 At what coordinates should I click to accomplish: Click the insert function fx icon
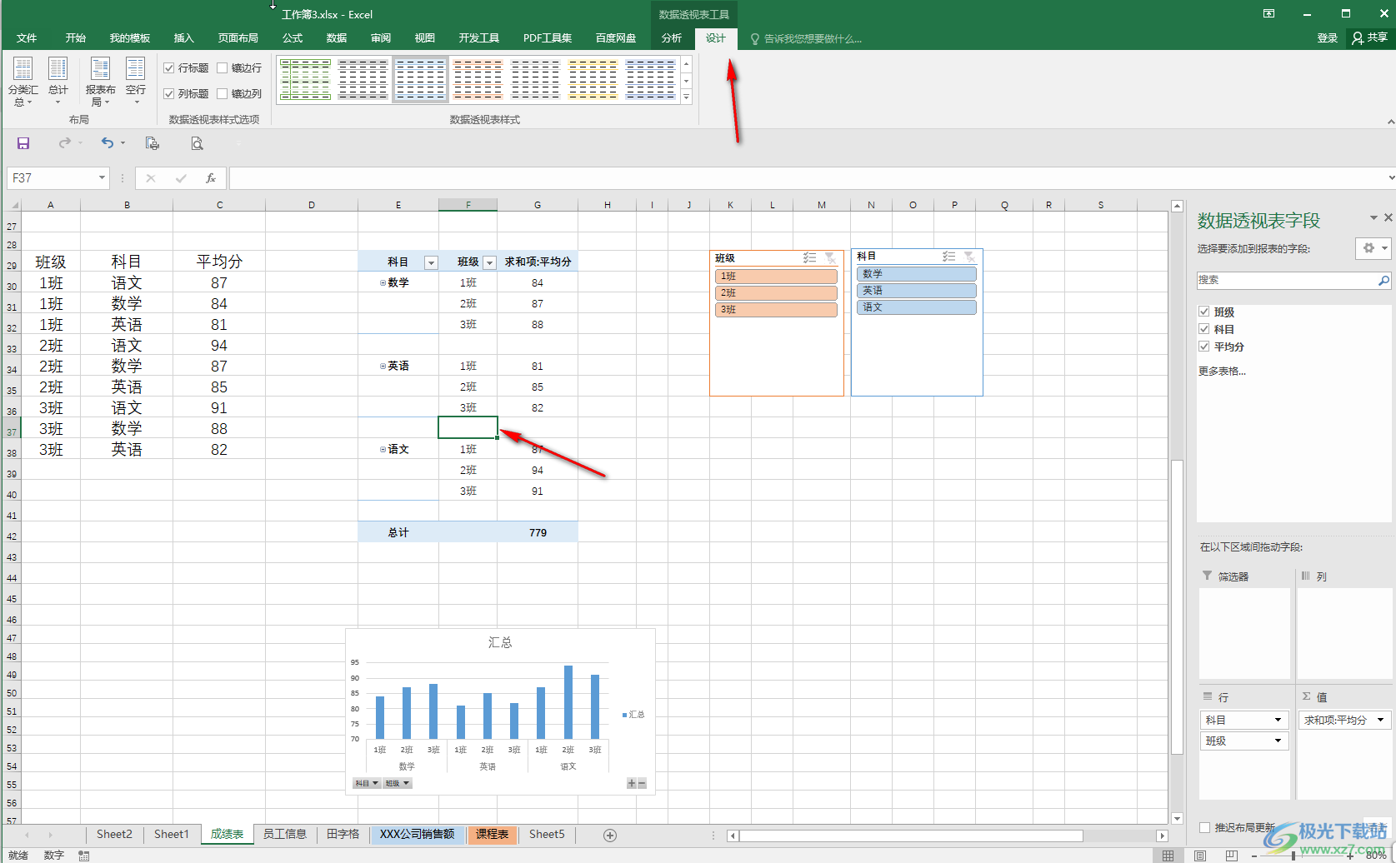(x=211, y=178)
